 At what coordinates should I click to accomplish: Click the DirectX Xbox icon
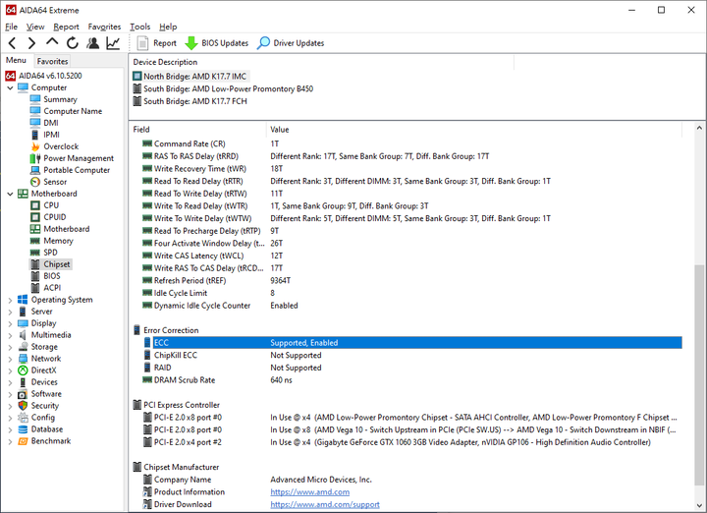(23, 370)
